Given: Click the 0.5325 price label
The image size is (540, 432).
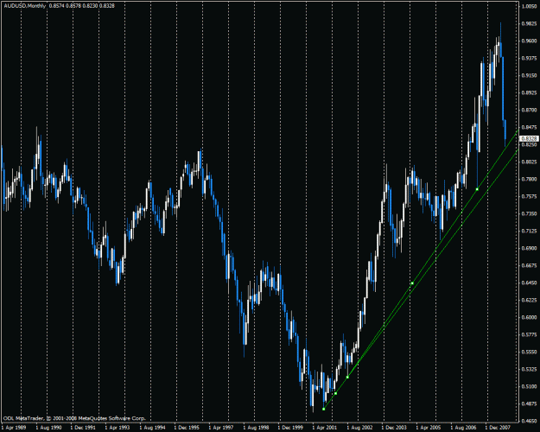Looking at the screenshot, I should point(530,369).
